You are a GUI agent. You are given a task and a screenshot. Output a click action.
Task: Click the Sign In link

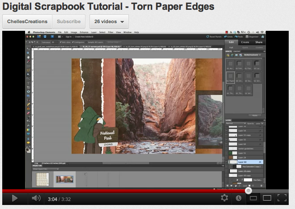(x=68, y=37)
